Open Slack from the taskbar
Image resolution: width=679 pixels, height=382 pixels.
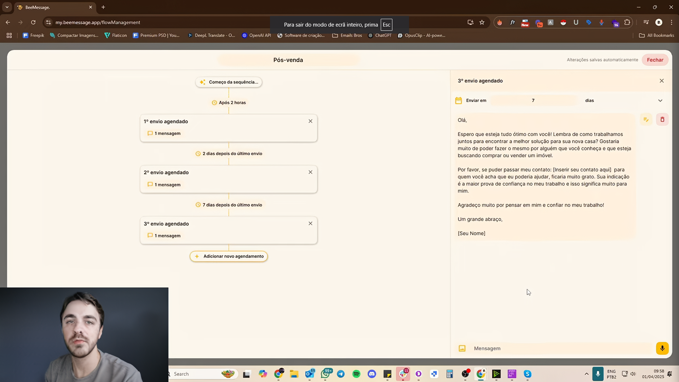click(x=403, y=374)
